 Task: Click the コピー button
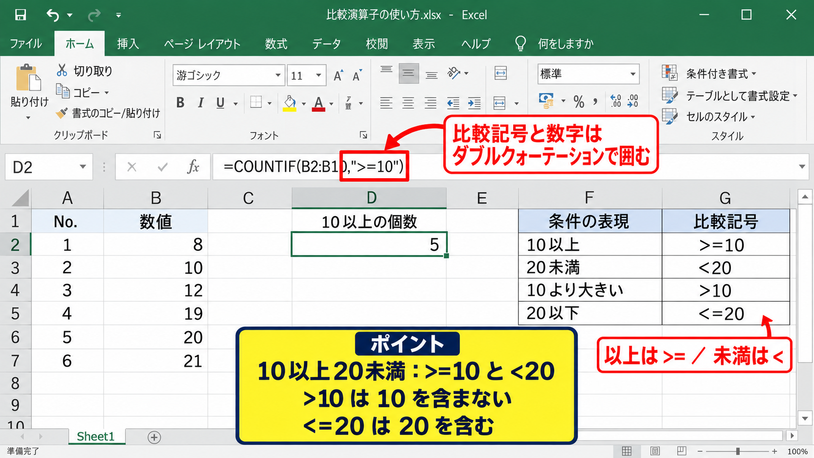click(82, 92)
